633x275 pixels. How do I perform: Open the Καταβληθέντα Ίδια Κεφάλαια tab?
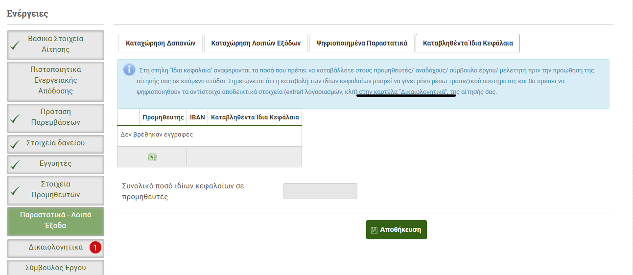[468, 43]
